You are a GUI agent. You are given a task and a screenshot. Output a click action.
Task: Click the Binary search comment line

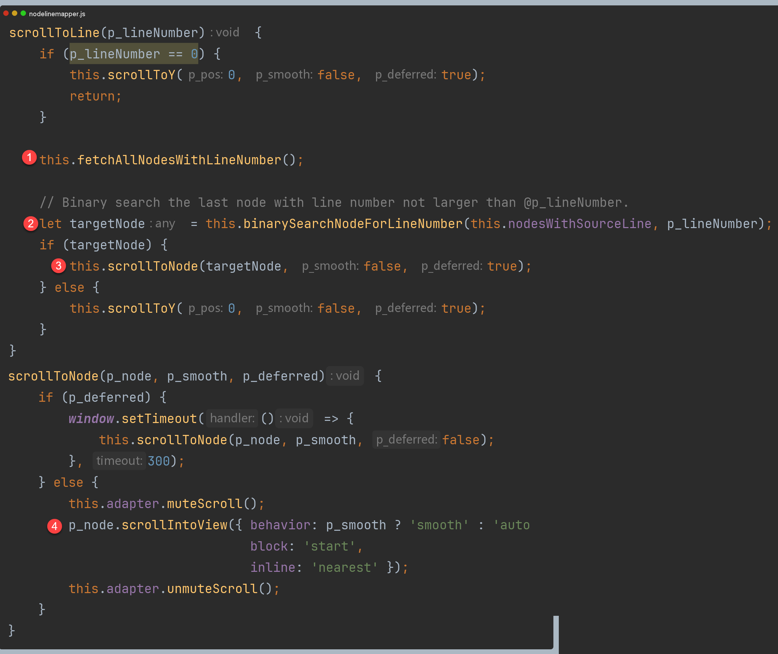pyautogui.click(x=334, y=203)
